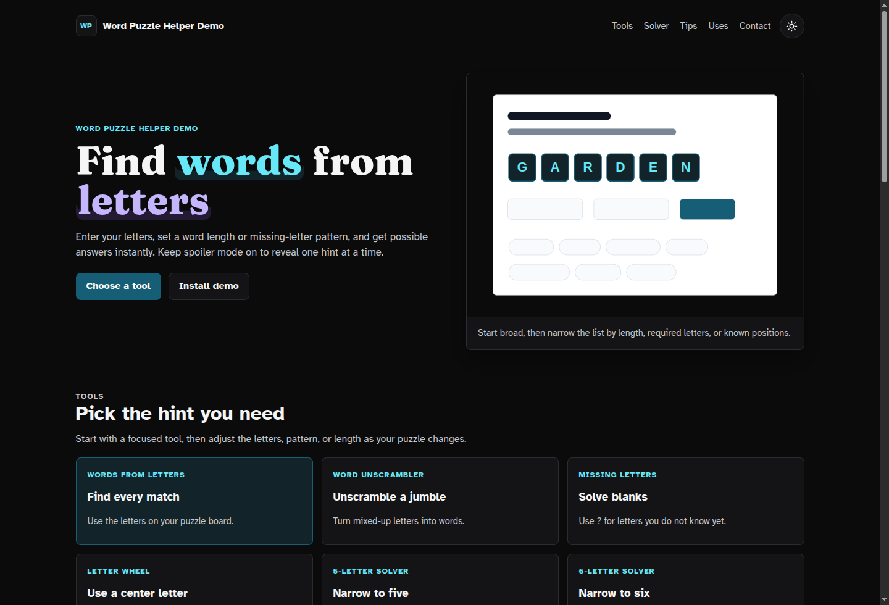Click the 'WORD UNSCRAMBLER' label
889x605 pixels.
click(378, 475)
